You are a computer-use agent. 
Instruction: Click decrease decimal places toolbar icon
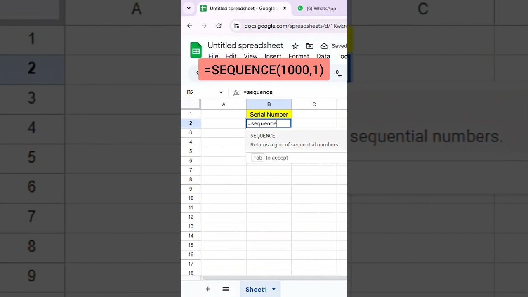click(x=338, y=73)
